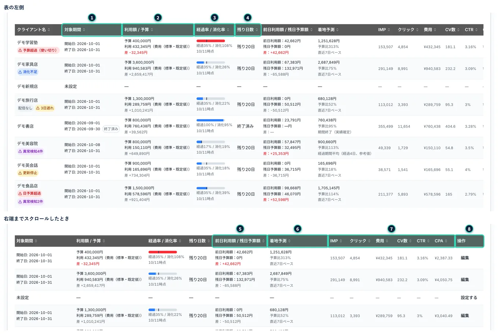Click the 予算超過（使い切り） warning badge
498x334 pixels.
click(38, 50)
